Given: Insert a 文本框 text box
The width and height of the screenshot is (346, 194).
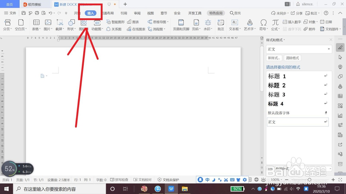Looking at the screenshot, I should (x=235, y=25).
